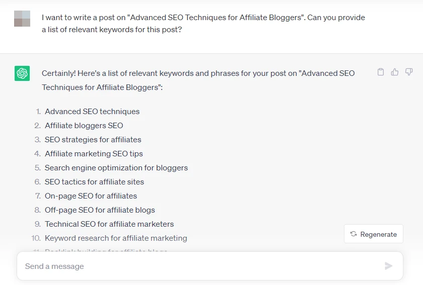
Task: Click the green ChatGPT logo avatar
Action: point(22,73)
